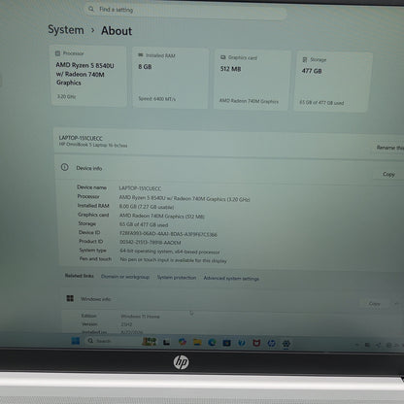This screenshot has width=404, height=404.
Task: Click the blue question mark taskbar icon
Action: [242, 343]
